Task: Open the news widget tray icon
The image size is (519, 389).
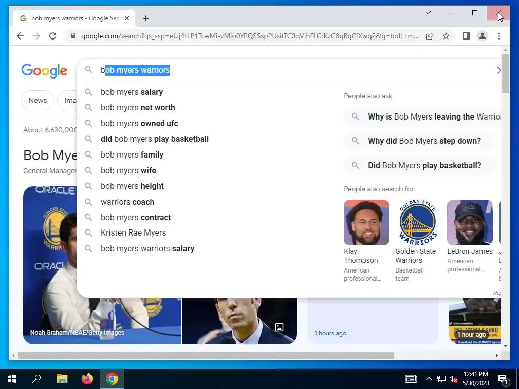Action: (x=411, y=379)
